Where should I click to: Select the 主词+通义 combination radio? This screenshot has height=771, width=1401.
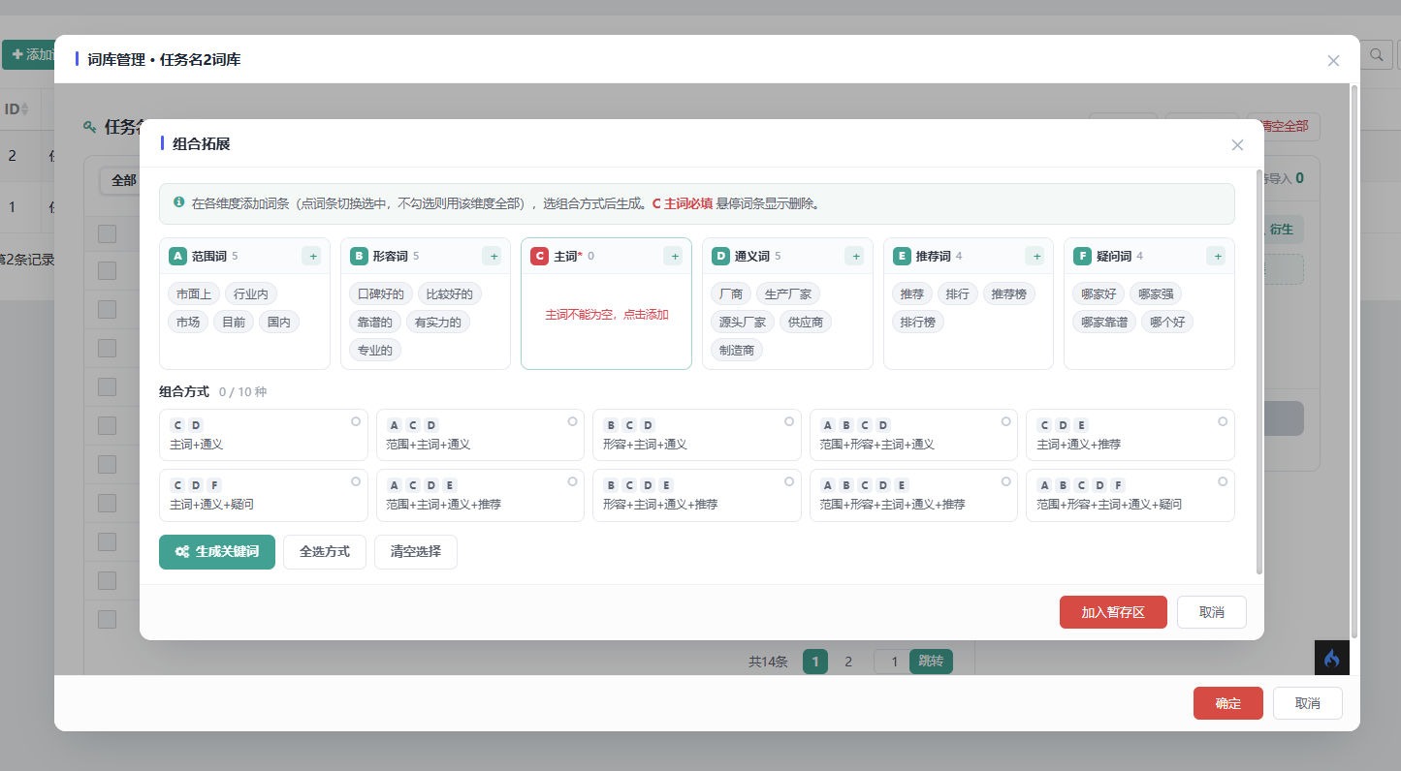(x=356, y=421)
